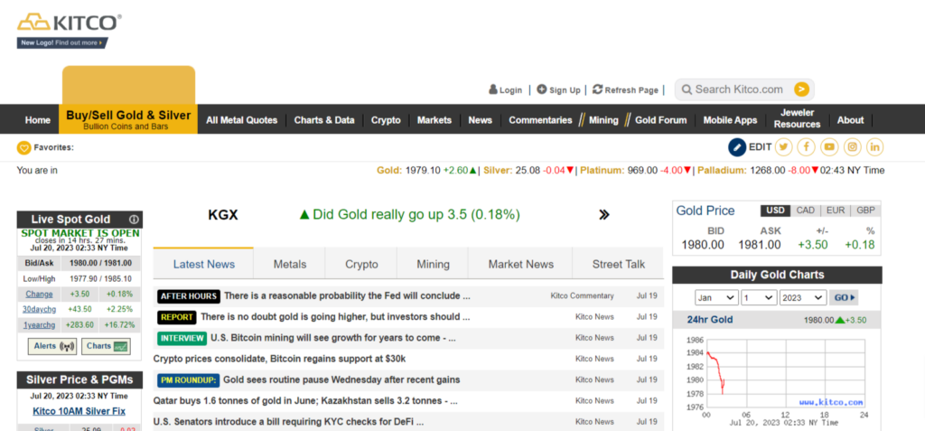Screen dimensions: 925x431
Task: Click the Live Spot Gold info icon
Action: pos(134,220)
